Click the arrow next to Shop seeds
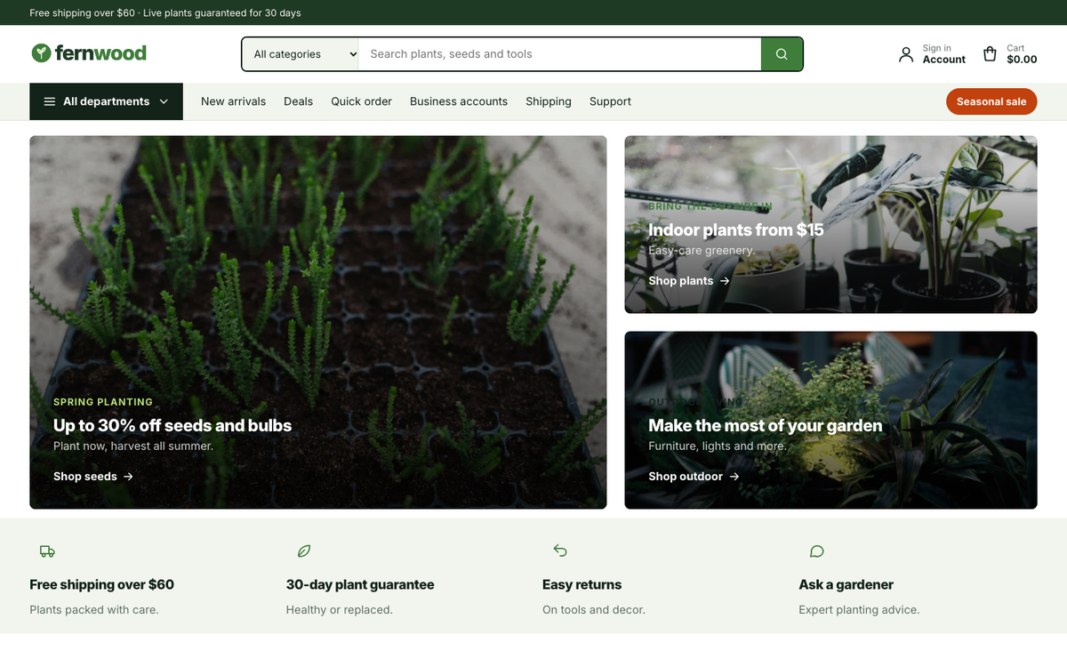 coord(128,477)
